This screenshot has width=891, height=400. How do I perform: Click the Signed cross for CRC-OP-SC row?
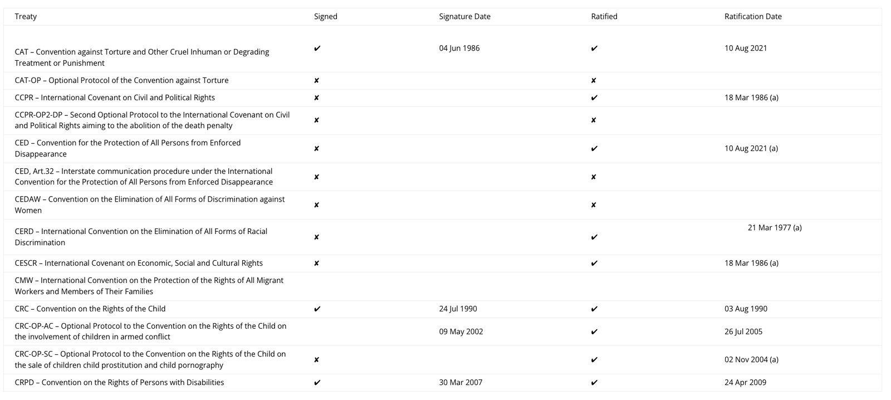pos(316,360)
